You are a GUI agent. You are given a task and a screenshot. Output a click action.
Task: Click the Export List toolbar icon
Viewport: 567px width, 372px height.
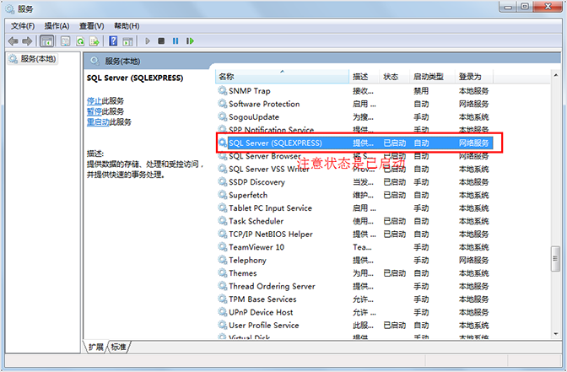95,40
